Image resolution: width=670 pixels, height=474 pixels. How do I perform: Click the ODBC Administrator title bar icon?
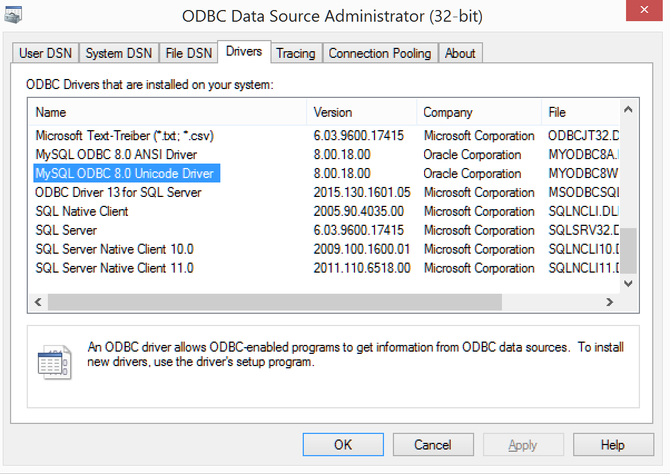13,15
